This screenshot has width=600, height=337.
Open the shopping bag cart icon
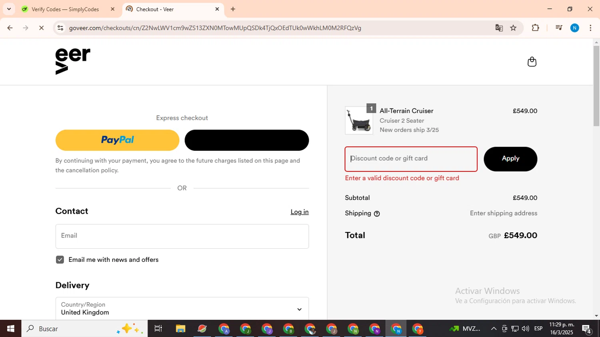pyautogui.click(x=532, y=62)
